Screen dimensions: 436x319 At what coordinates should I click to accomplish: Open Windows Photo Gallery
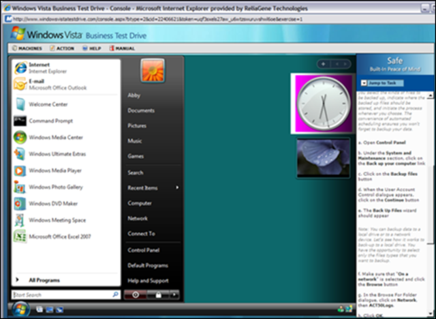(66, 187)
